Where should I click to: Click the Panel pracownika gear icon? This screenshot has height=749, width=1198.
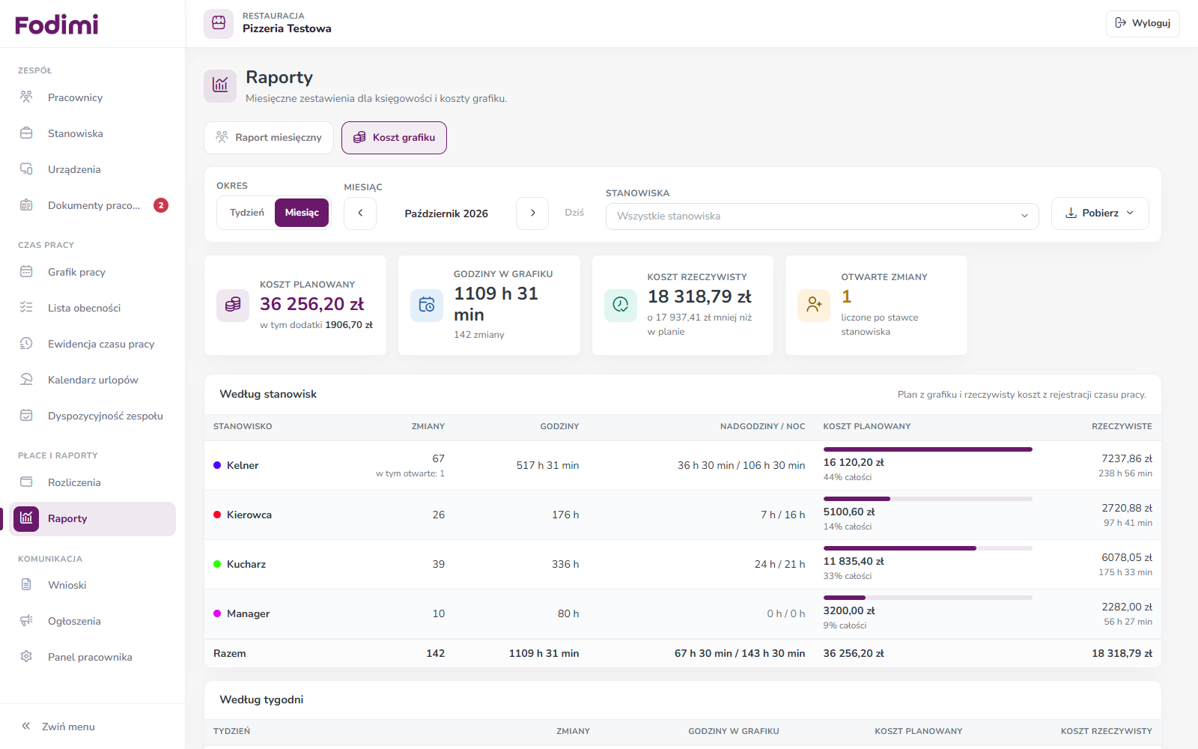pos(26,656)
